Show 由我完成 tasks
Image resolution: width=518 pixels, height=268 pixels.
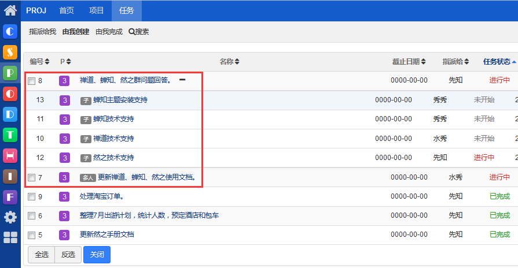point(109,32)
